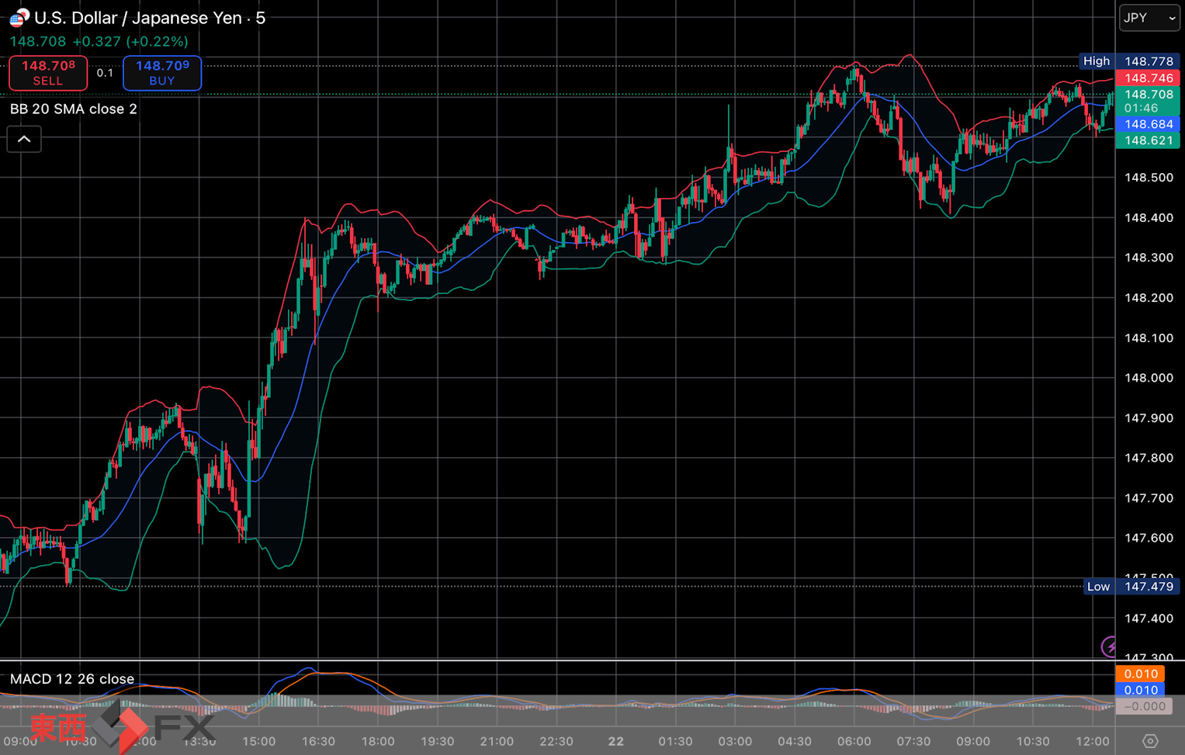Open chart settings via hexagon gear icon

[x=1149, y=741]
